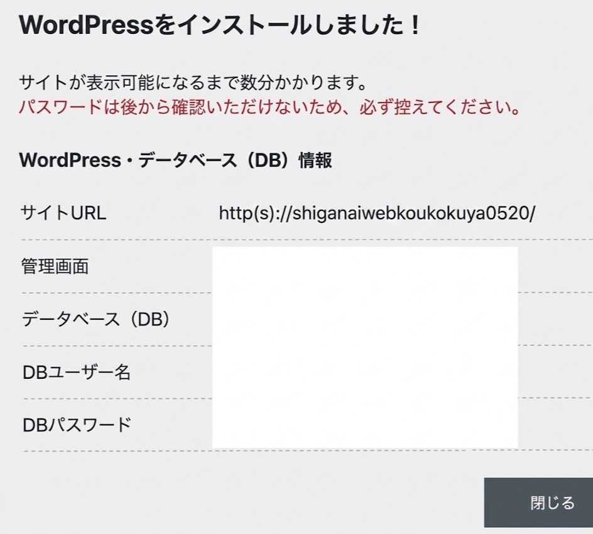Click the 閉じる button
The image size is (593, 534).
(539, 503)
